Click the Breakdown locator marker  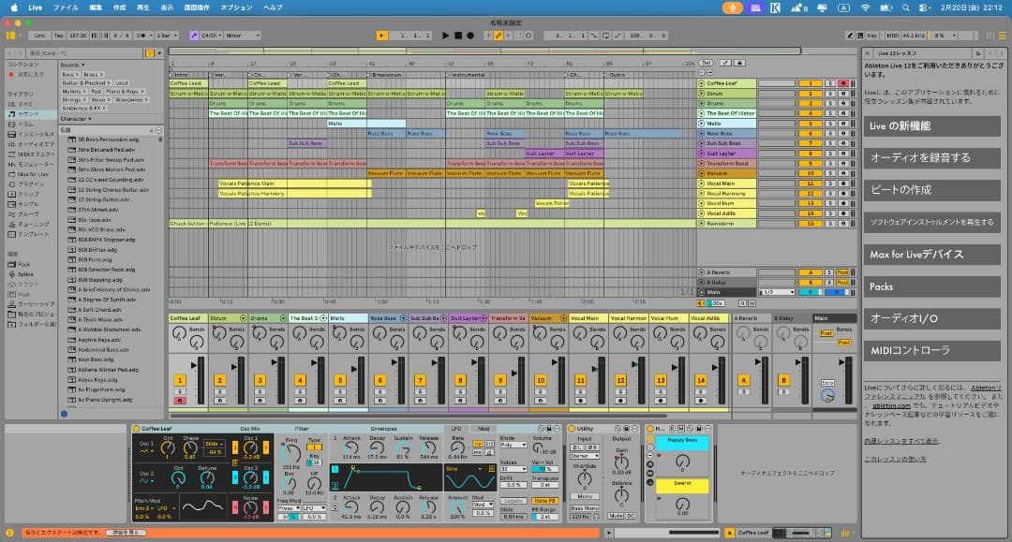(x=385, y=75)
